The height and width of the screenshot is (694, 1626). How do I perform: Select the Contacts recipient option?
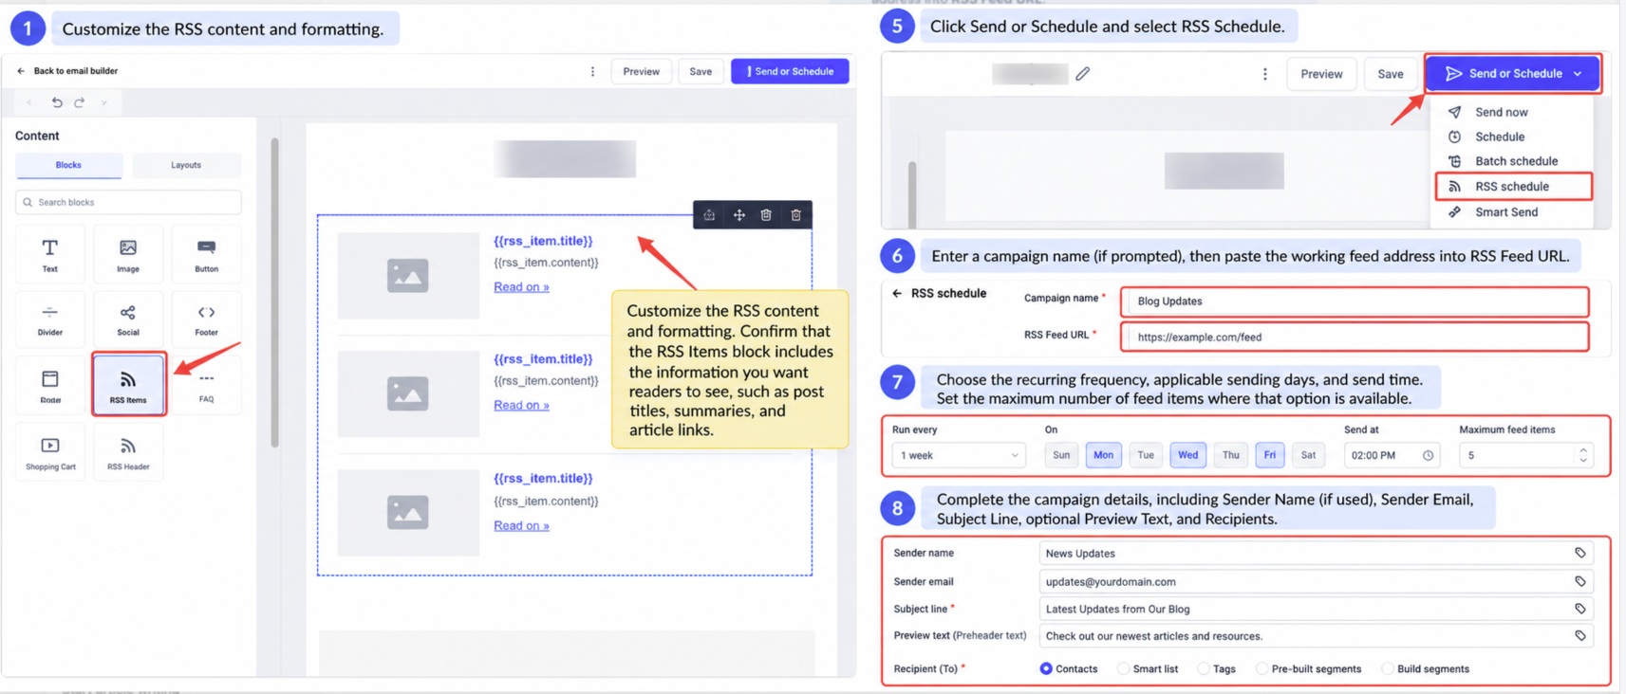tap(1069, 668)
